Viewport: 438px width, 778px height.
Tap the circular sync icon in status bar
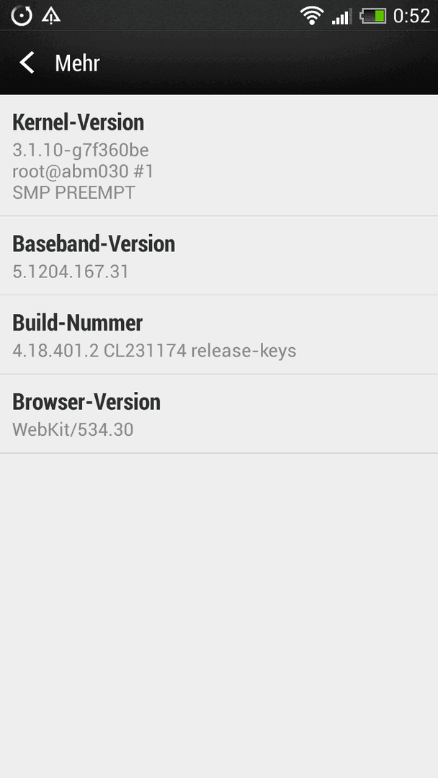22,16
